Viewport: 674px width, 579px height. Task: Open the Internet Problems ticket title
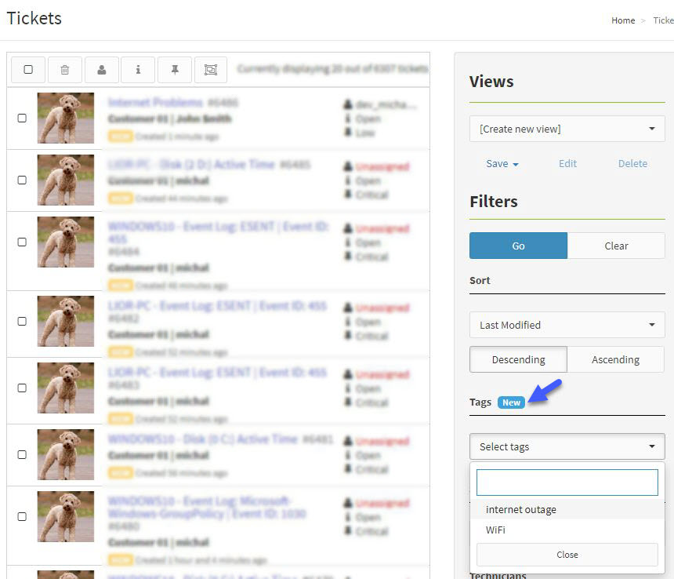click(155, 102)
